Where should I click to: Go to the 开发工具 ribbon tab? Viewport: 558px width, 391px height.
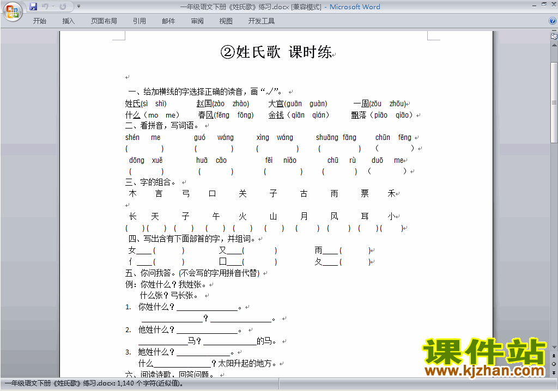tap(261, 21)
